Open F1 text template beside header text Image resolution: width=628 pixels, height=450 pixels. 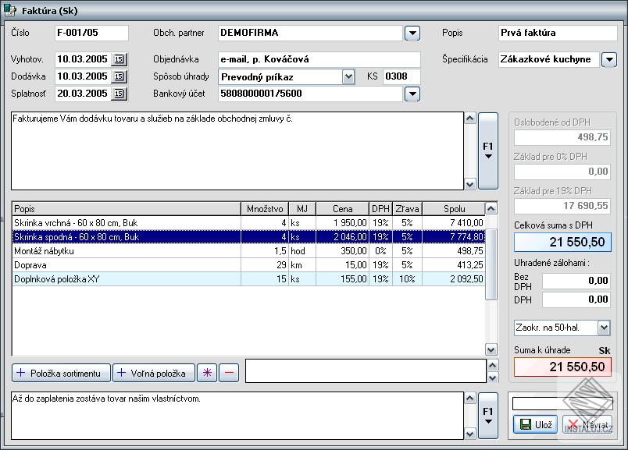(x=488, y=150)
